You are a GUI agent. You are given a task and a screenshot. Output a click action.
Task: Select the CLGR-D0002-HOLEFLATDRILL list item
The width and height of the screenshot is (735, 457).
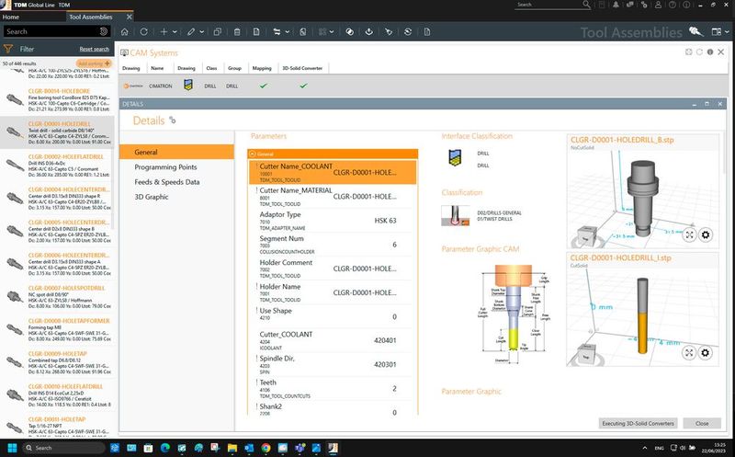tap(57, 166)
